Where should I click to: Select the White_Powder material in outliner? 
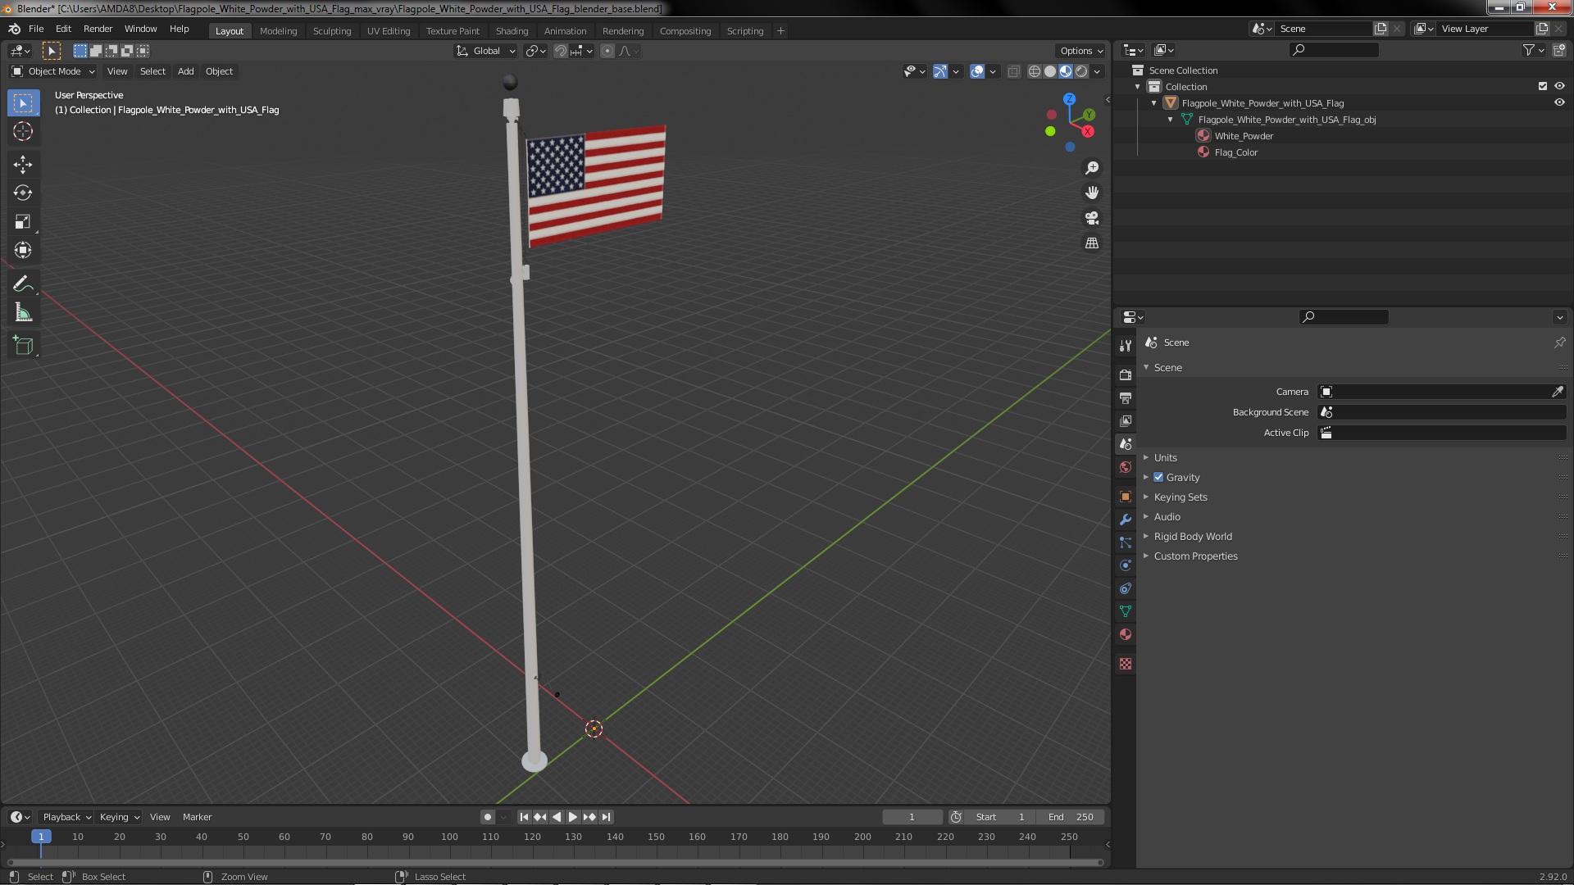1244,136
